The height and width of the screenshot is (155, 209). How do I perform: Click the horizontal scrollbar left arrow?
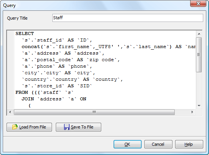click(10, 112)
